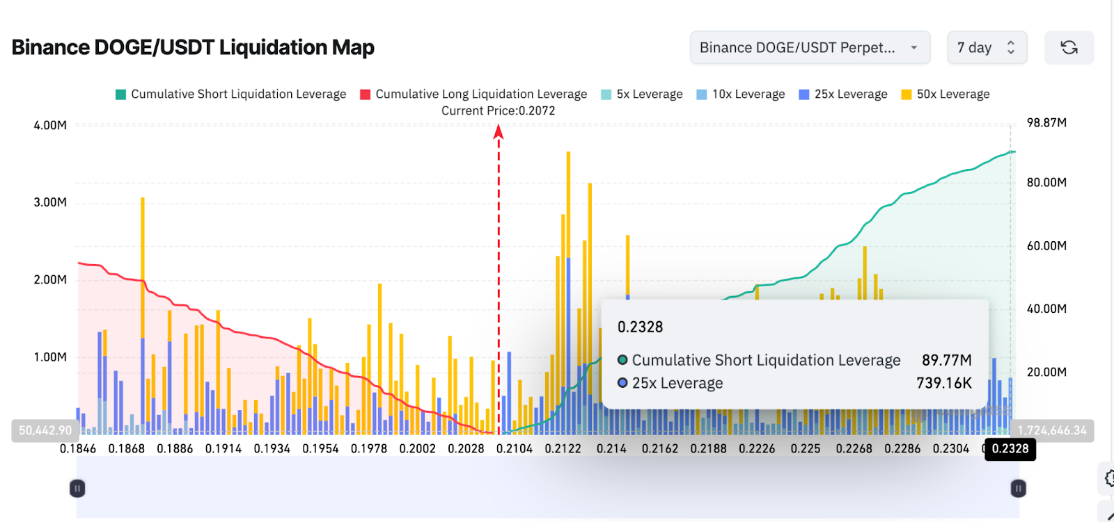Click the teal Cumulative Short Liquidation swatch
The height and width of the screenshot is (522, 1114).
pyautogui.click(x=120, y=95)
